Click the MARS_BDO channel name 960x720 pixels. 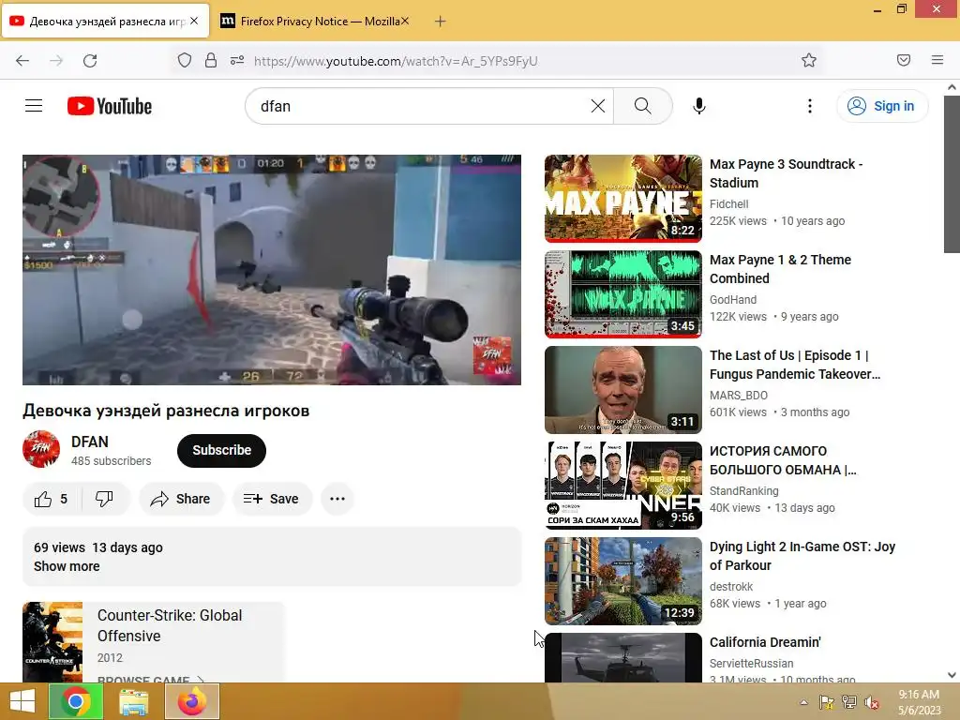pyautogui.click(x=739, y=395)
